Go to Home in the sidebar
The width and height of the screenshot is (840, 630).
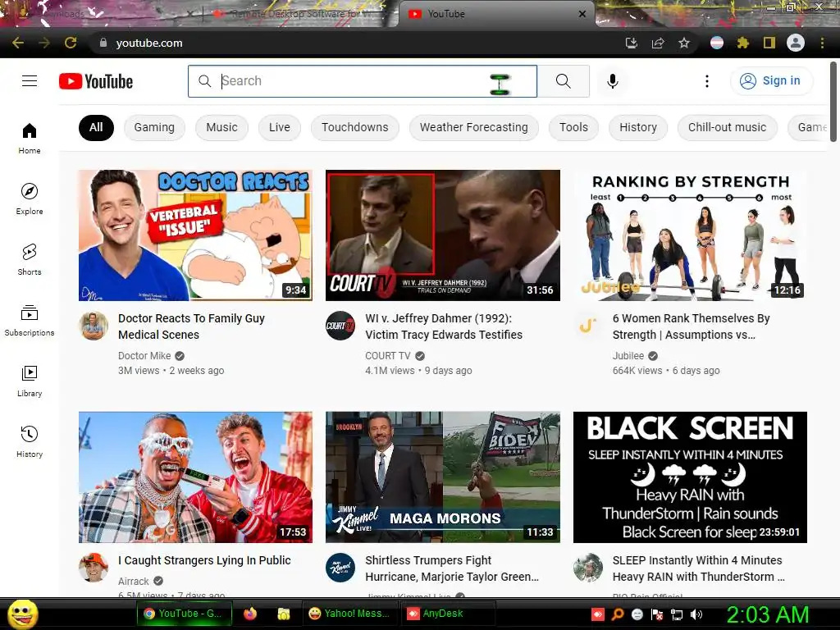30,138
